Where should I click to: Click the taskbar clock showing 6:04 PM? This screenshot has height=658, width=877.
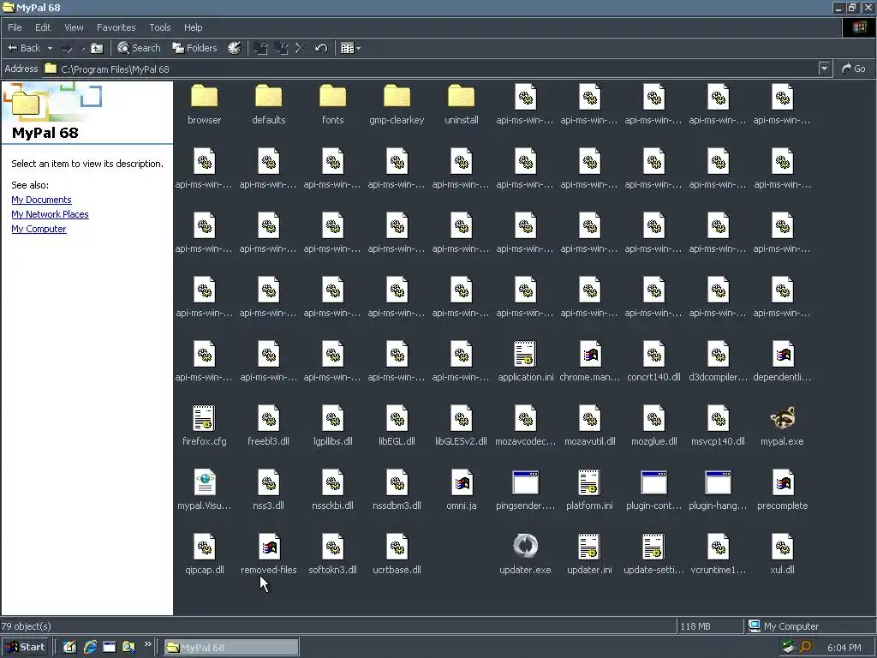click(844, 648)
